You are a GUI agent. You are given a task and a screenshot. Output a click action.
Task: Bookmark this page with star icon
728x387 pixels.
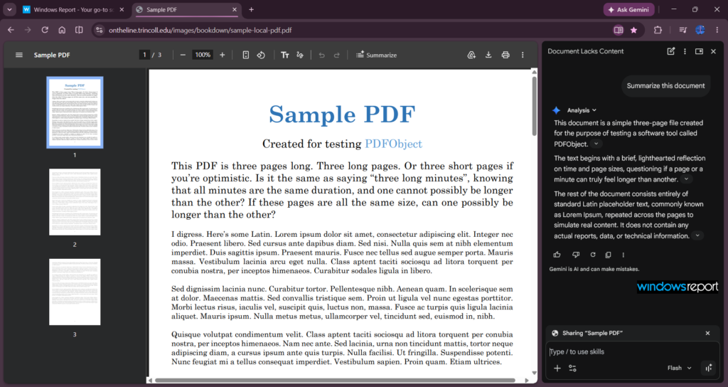click(633, 30)
